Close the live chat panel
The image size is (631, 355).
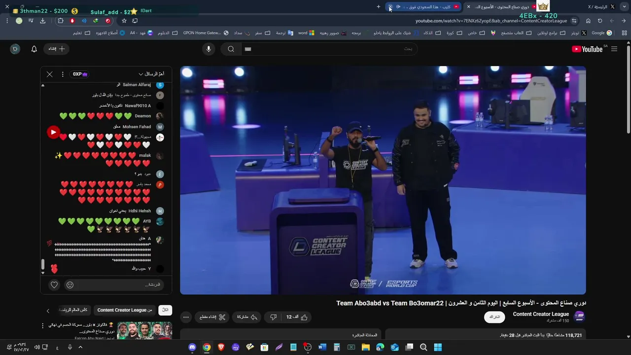point(49,74)
